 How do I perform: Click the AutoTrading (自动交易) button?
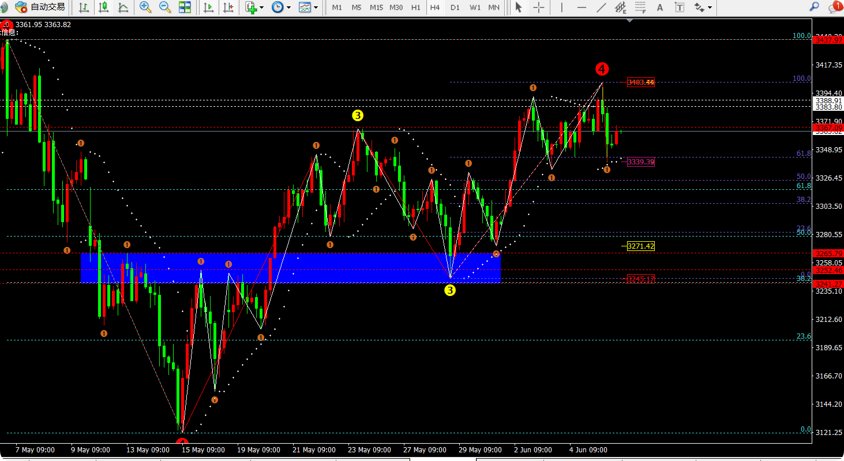coord(40,8)
